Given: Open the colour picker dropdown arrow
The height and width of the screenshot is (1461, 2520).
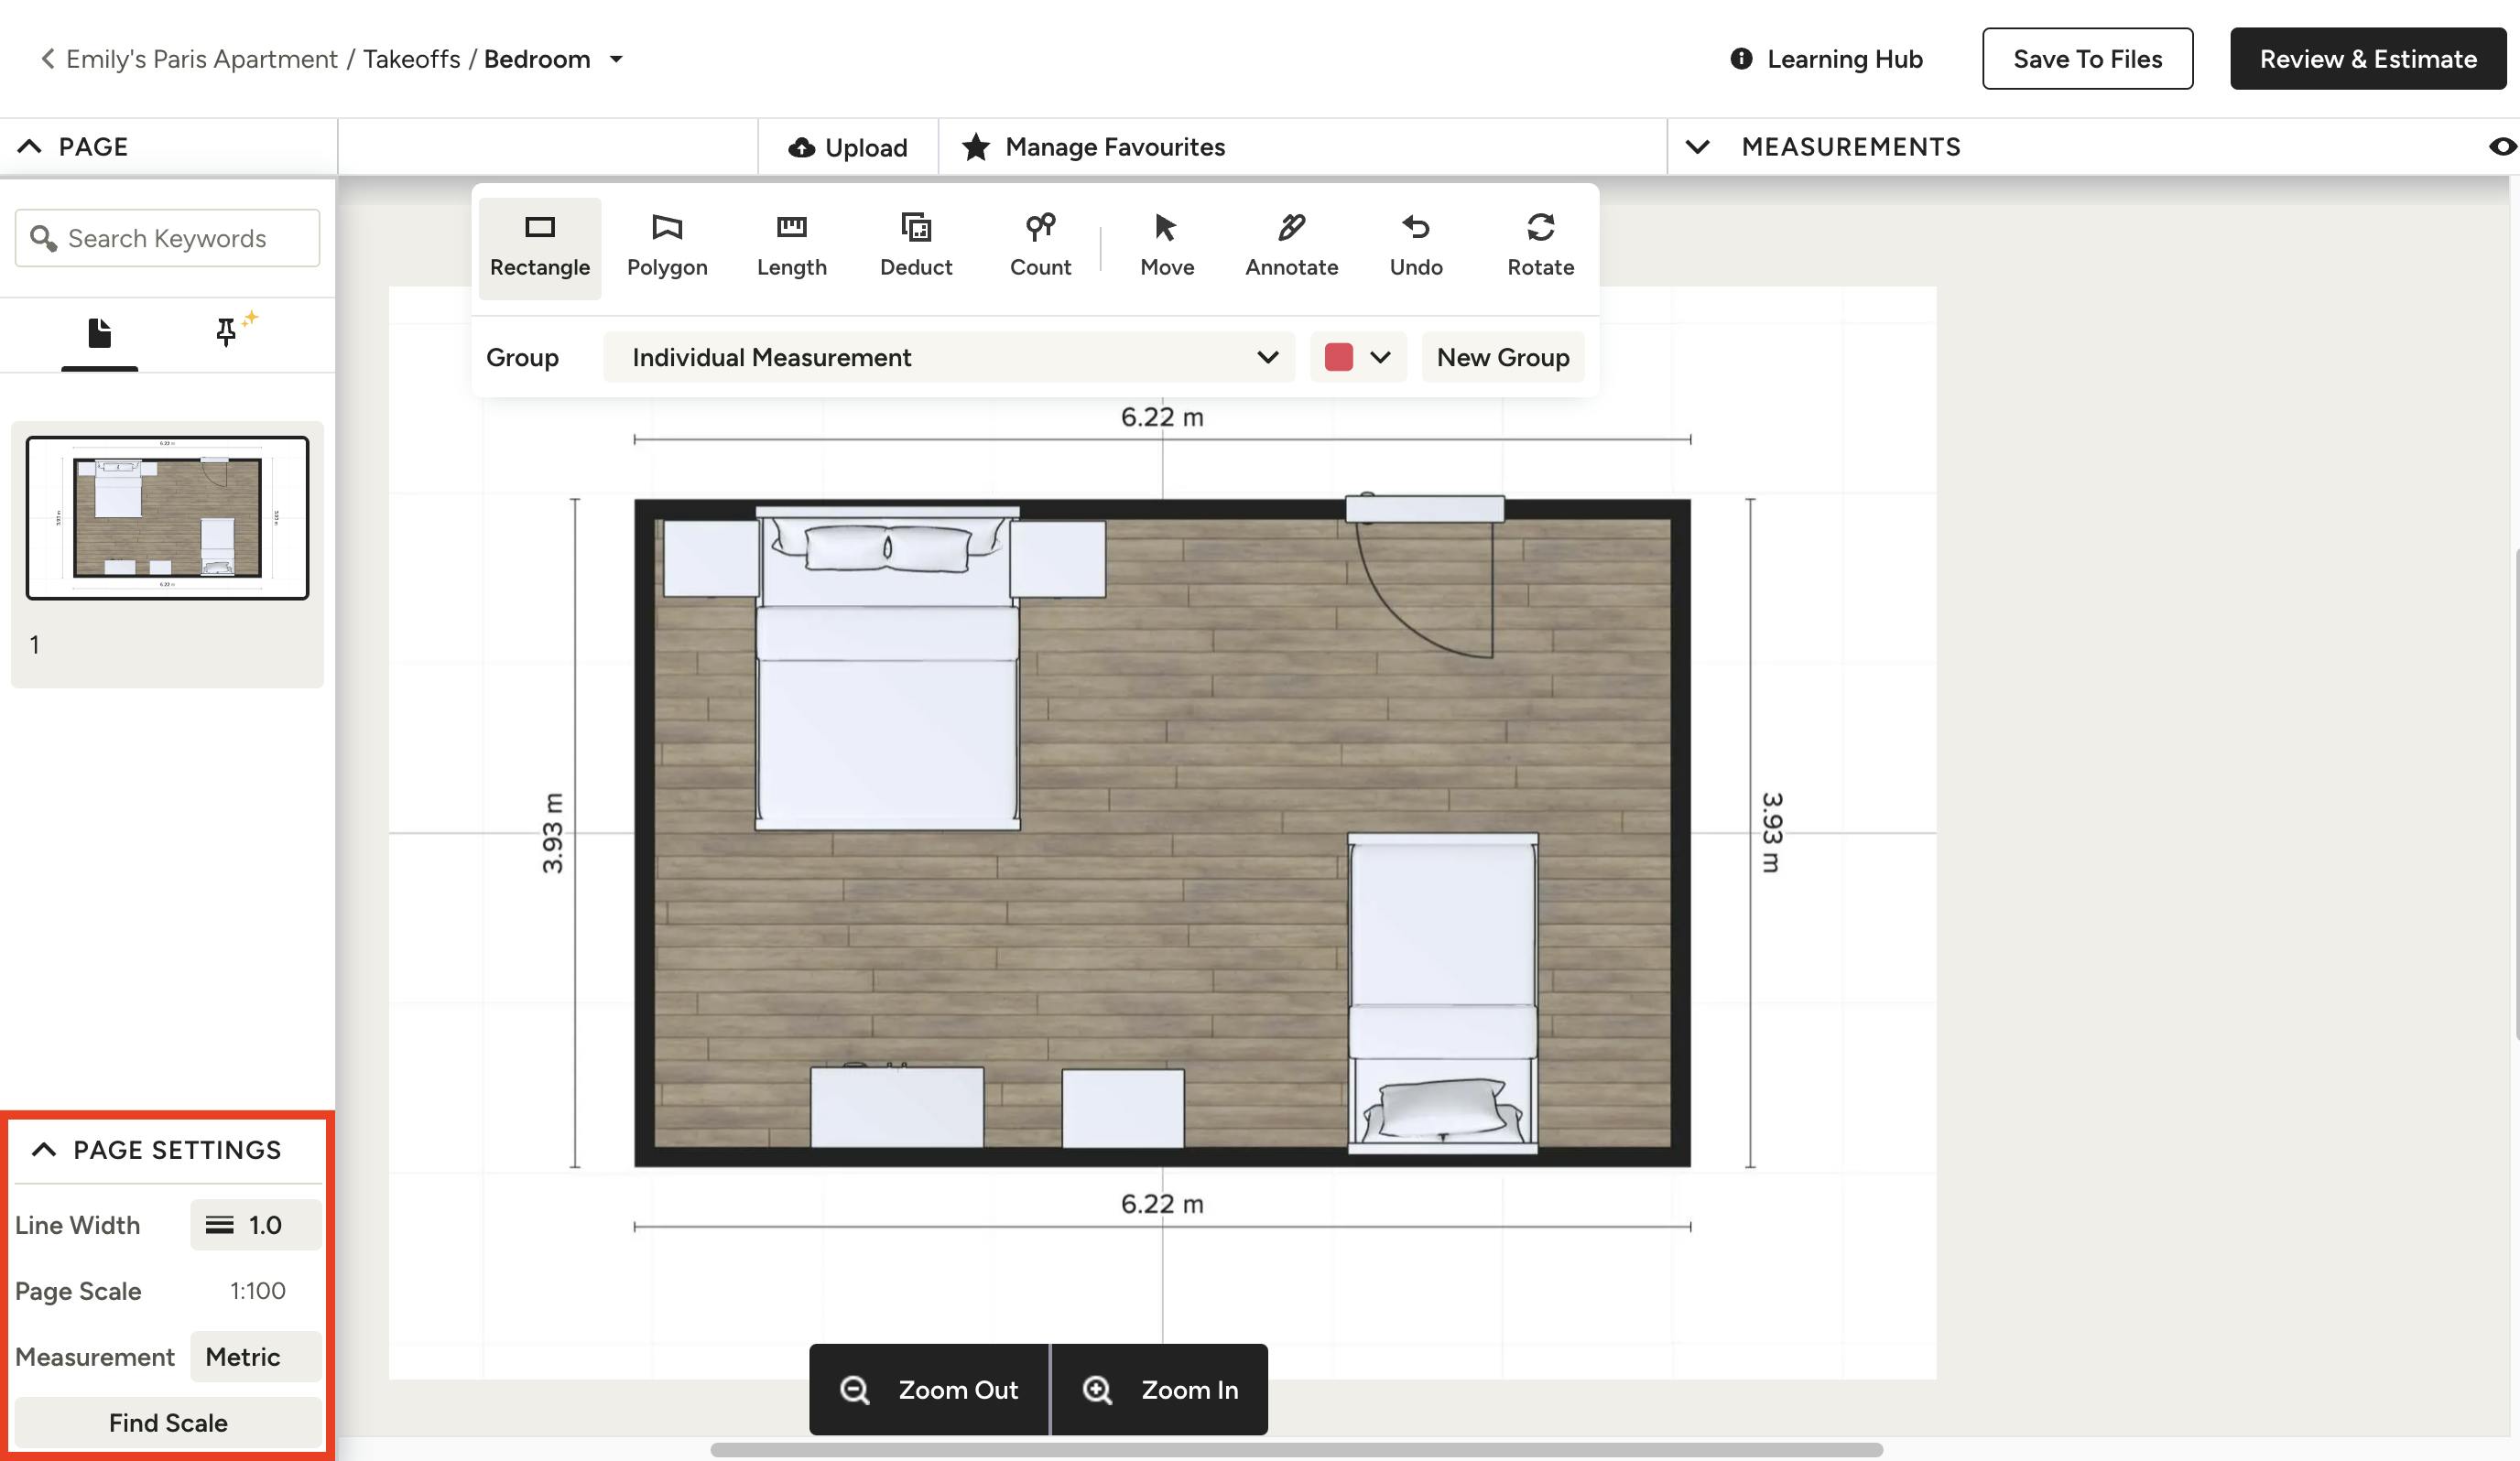Looking at the screenshot, I should 1380,357.
